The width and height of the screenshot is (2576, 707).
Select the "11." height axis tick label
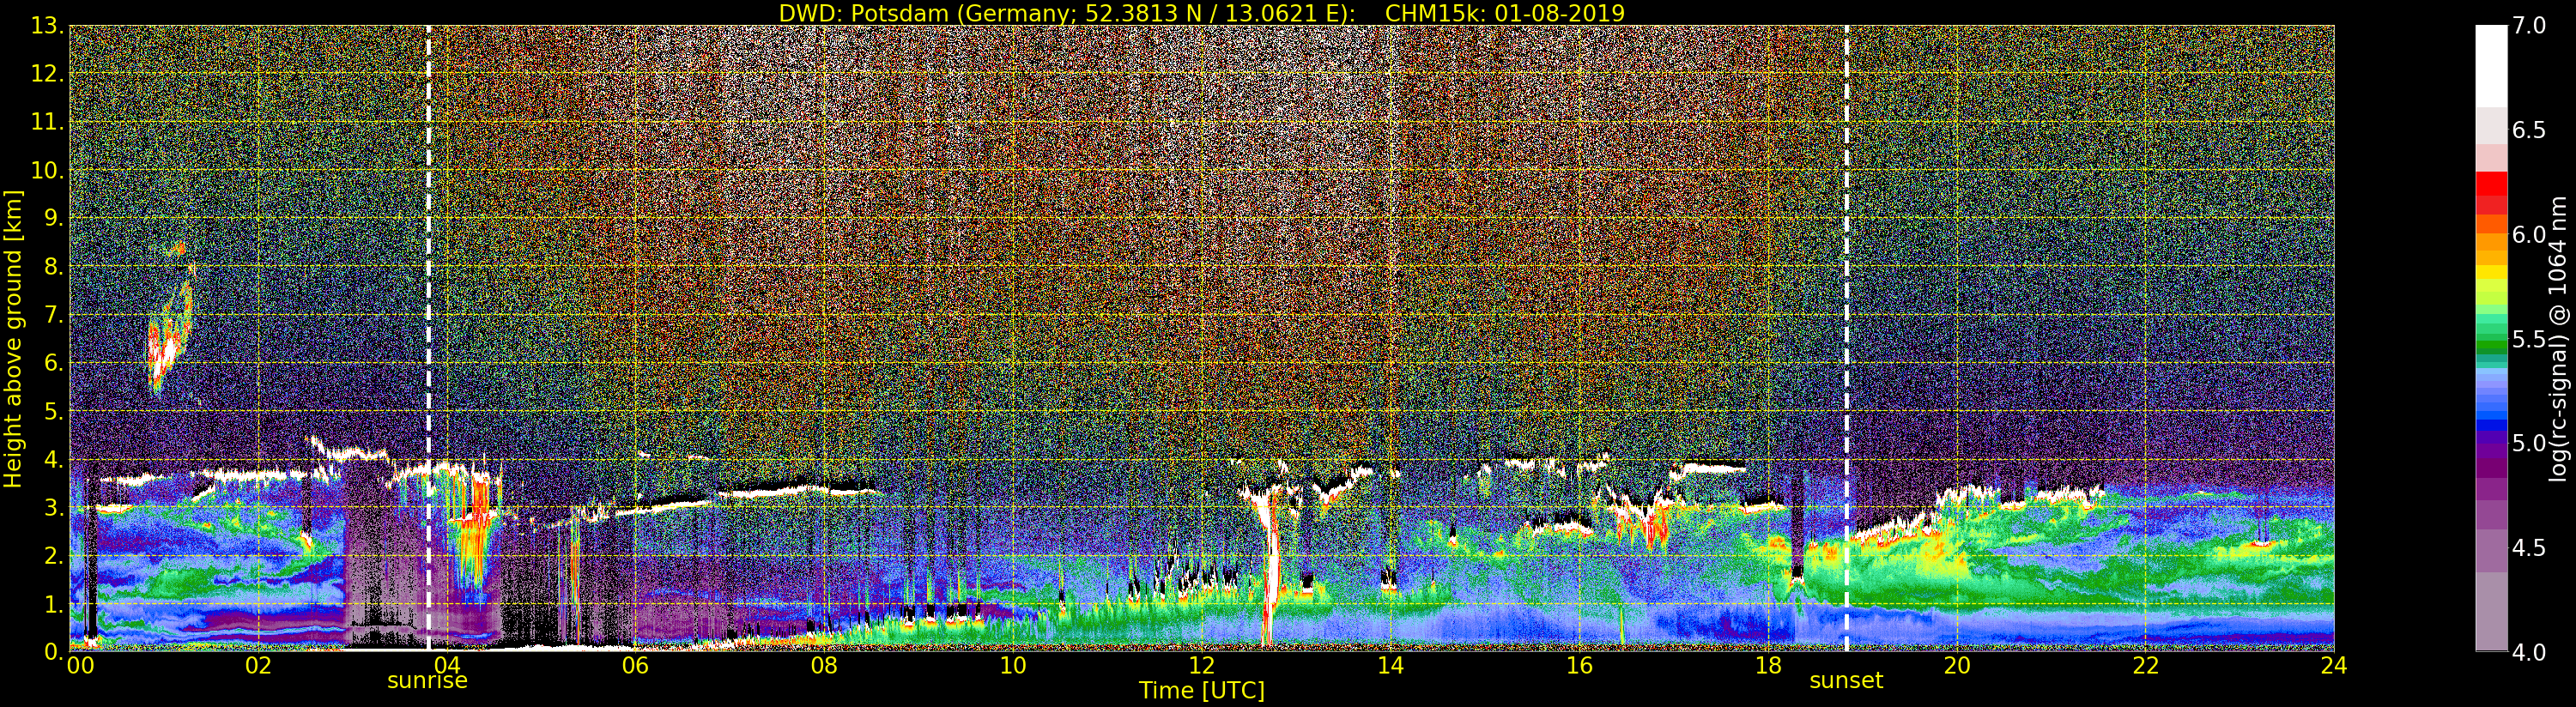click(x=47, y=122)
